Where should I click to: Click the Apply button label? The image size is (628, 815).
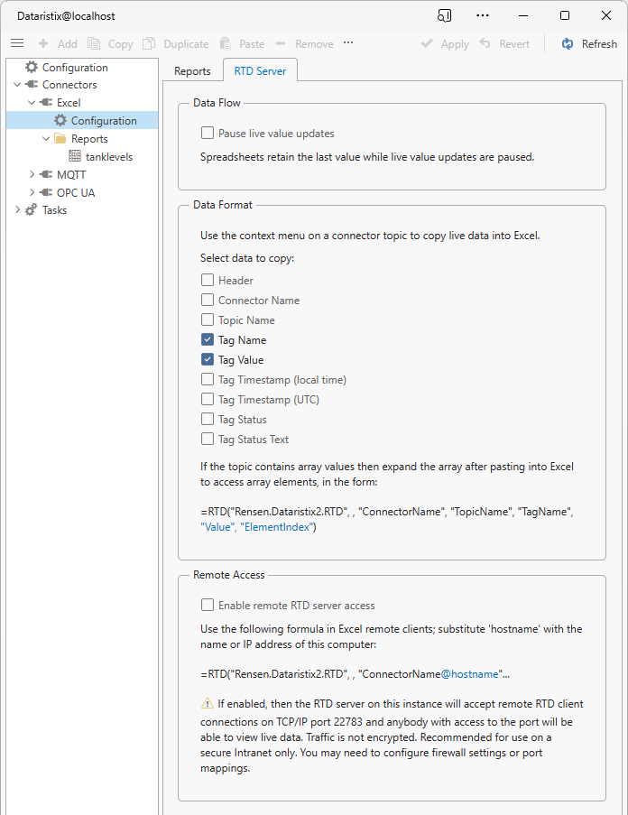point(455,44)
